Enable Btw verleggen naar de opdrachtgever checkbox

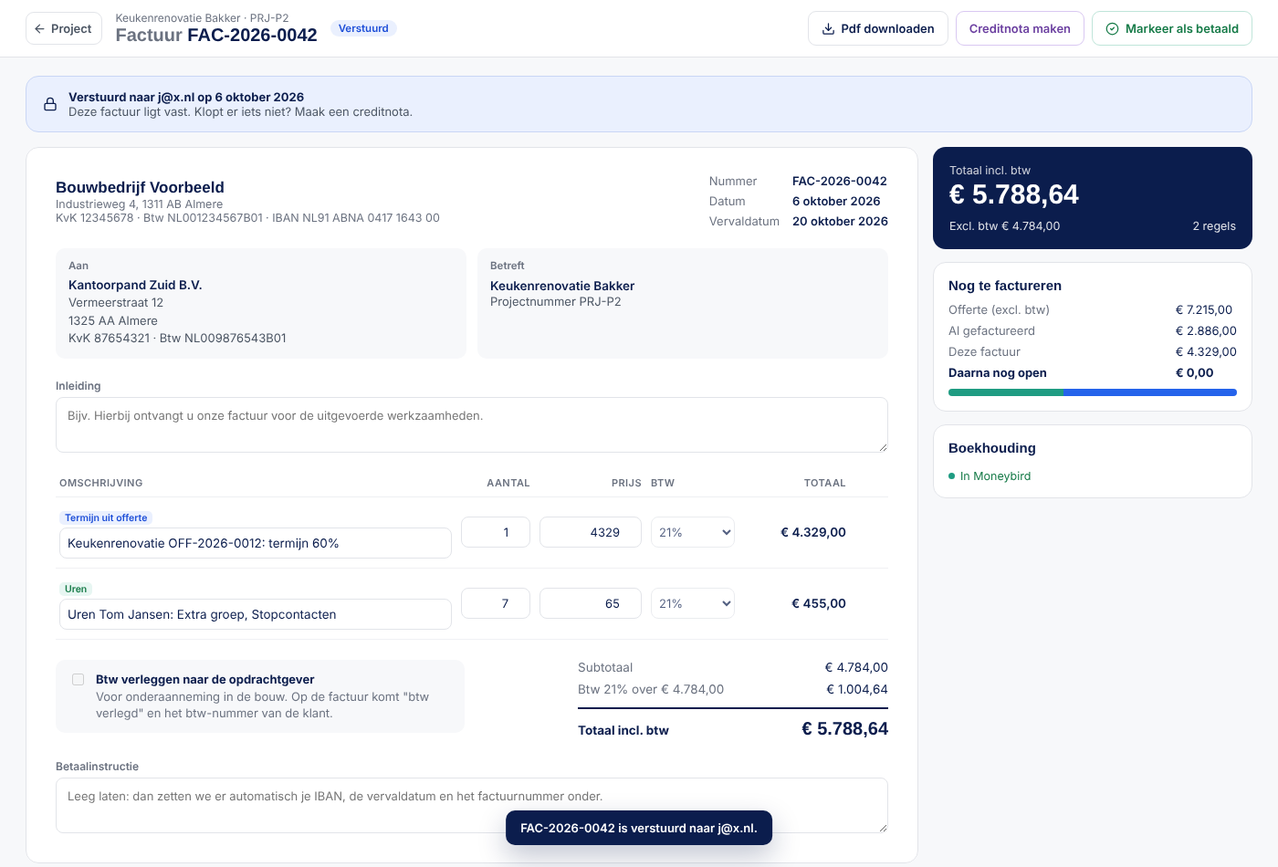pyautogui.click(x=78, y=679)
